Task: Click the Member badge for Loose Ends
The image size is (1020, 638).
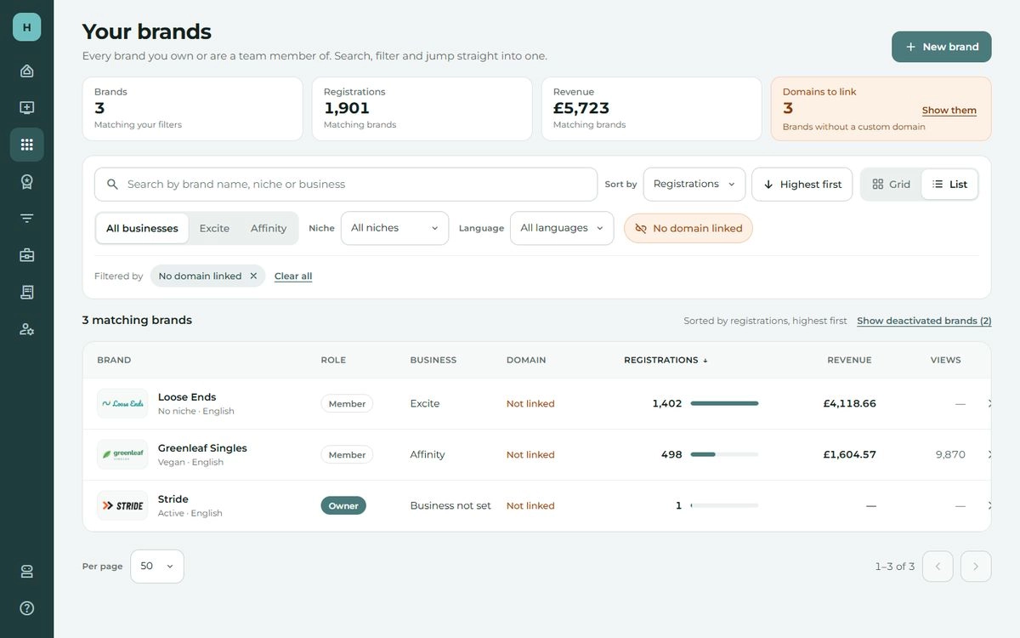Action: tap(347, 404)
